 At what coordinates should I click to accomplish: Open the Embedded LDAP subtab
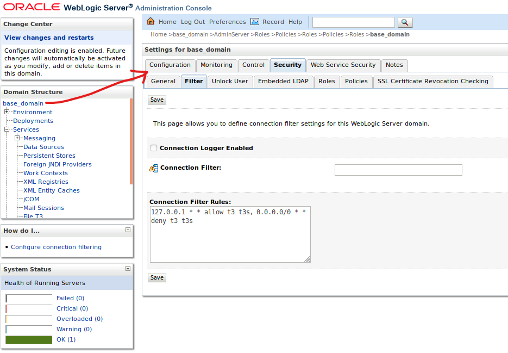[x=284, y=82]
